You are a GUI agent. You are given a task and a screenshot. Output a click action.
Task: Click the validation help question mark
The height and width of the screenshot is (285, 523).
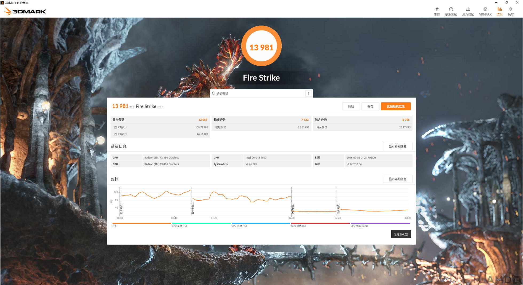point(309,93)
